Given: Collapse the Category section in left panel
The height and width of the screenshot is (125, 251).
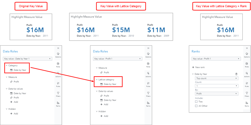Looking at the screenshot, I should 7,65.
